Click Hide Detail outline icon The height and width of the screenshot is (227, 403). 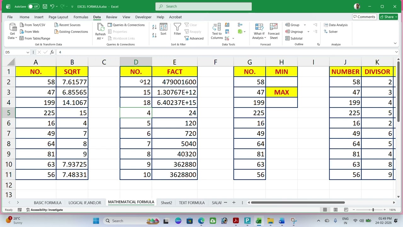click(315, 32)
